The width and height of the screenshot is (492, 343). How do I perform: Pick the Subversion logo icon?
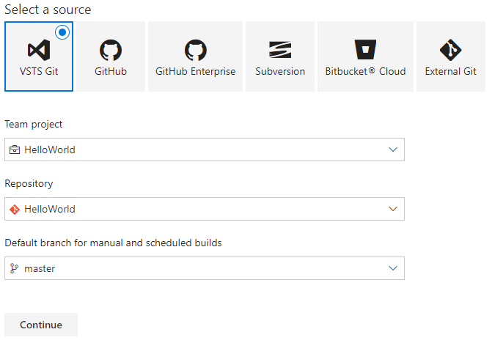[x=280, y=50]
